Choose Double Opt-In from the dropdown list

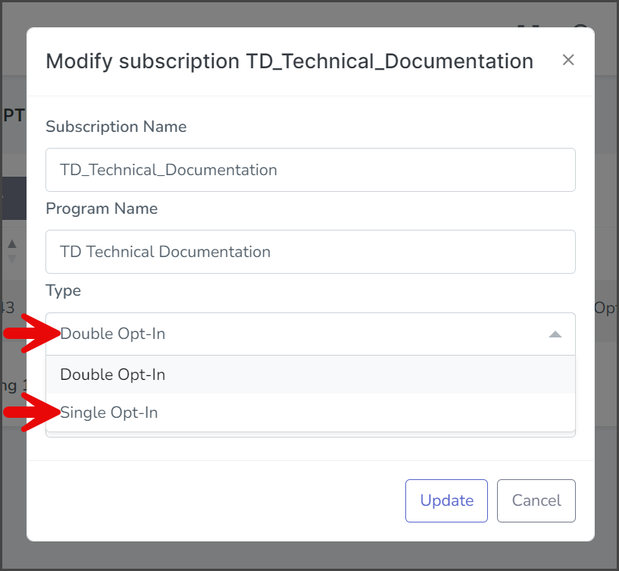(311, 375)
